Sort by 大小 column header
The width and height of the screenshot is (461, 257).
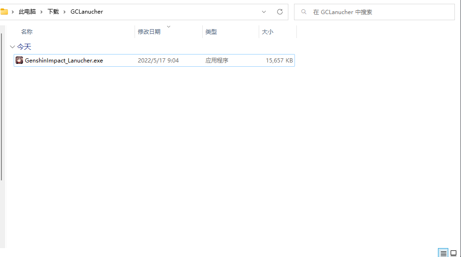267,32
